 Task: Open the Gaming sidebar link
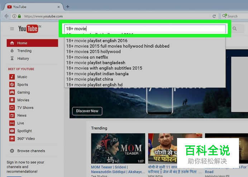(24, 92)
